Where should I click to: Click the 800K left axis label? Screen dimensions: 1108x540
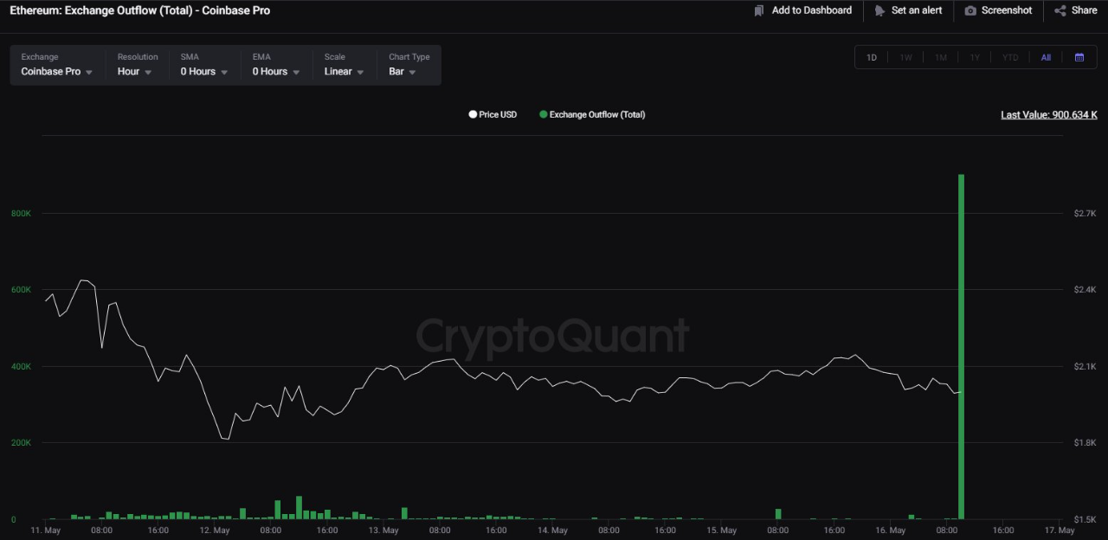[20, 213]
